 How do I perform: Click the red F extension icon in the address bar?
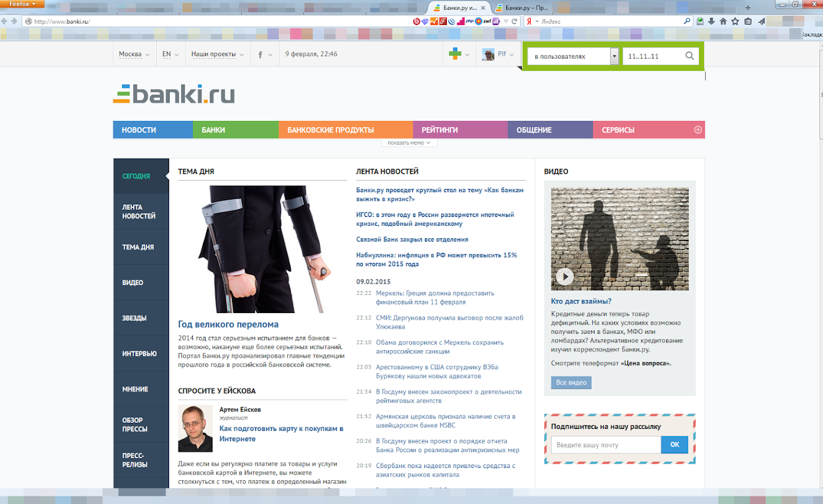(x=443, y=21)
